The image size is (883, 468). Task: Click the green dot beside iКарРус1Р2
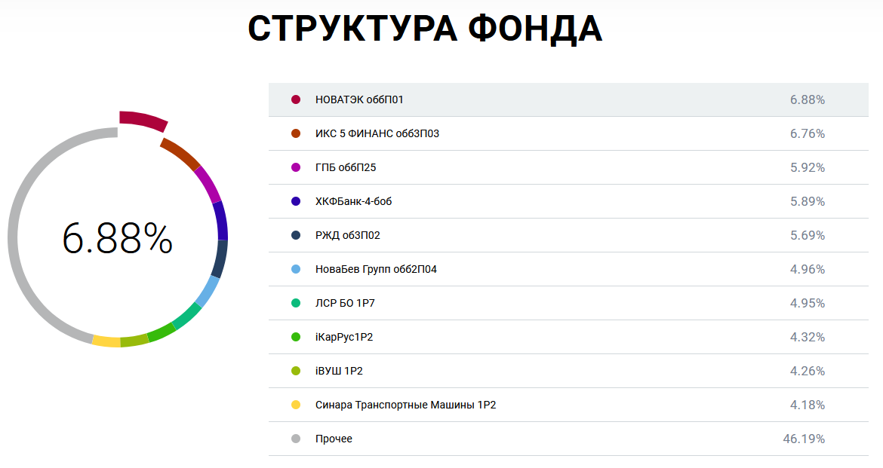point(296,337)
